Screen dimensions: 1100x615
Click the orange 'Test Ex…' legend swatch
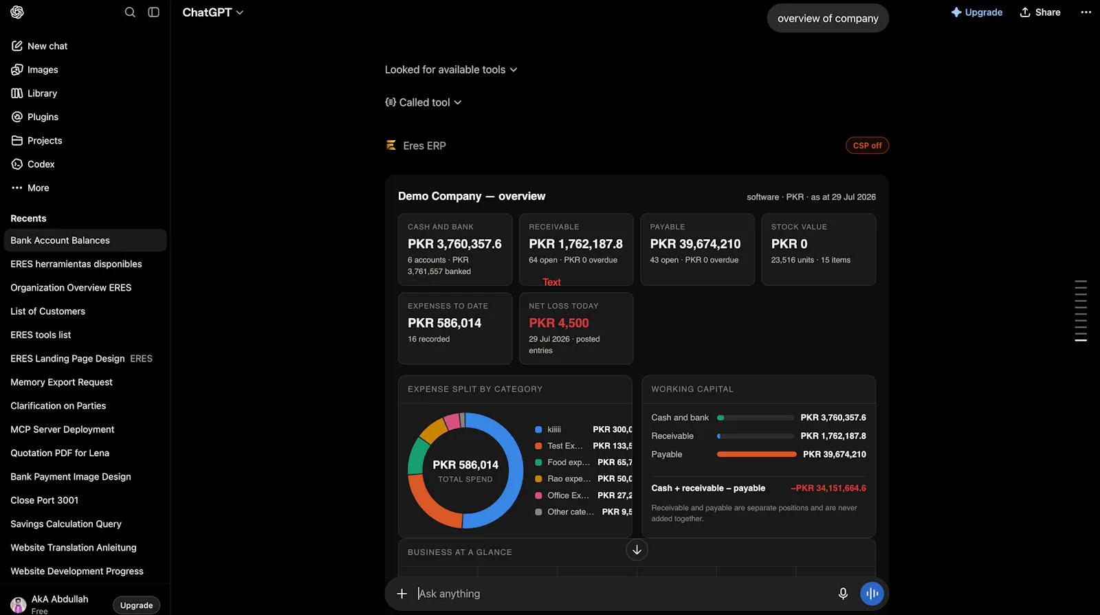tap(539, 446)
